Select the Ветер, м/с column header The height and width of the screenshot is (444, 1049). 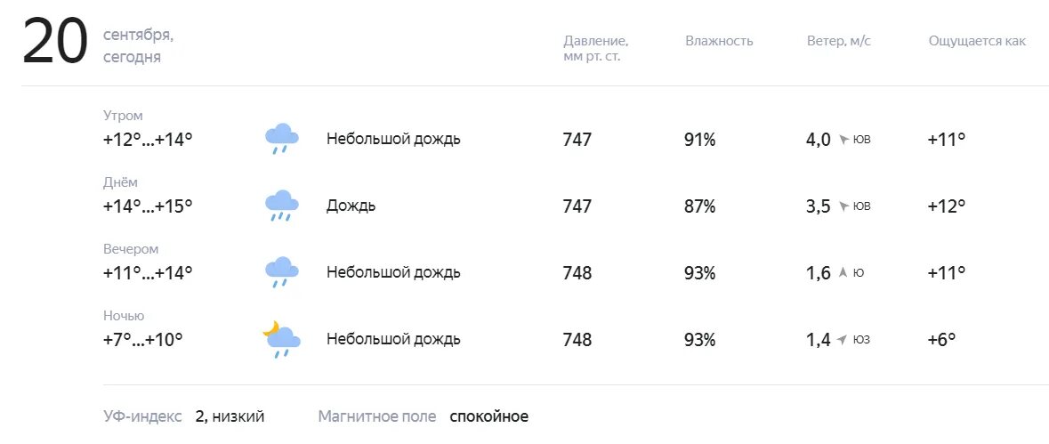click(x=839, y=42)
